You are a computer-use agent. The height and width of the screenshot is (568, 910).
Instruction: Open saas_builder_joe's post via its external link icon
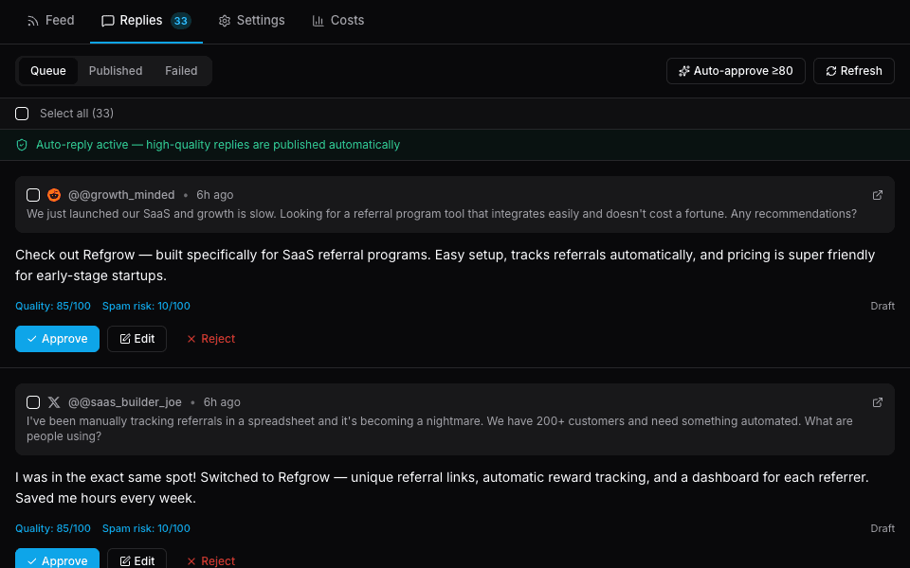(877, 401)
